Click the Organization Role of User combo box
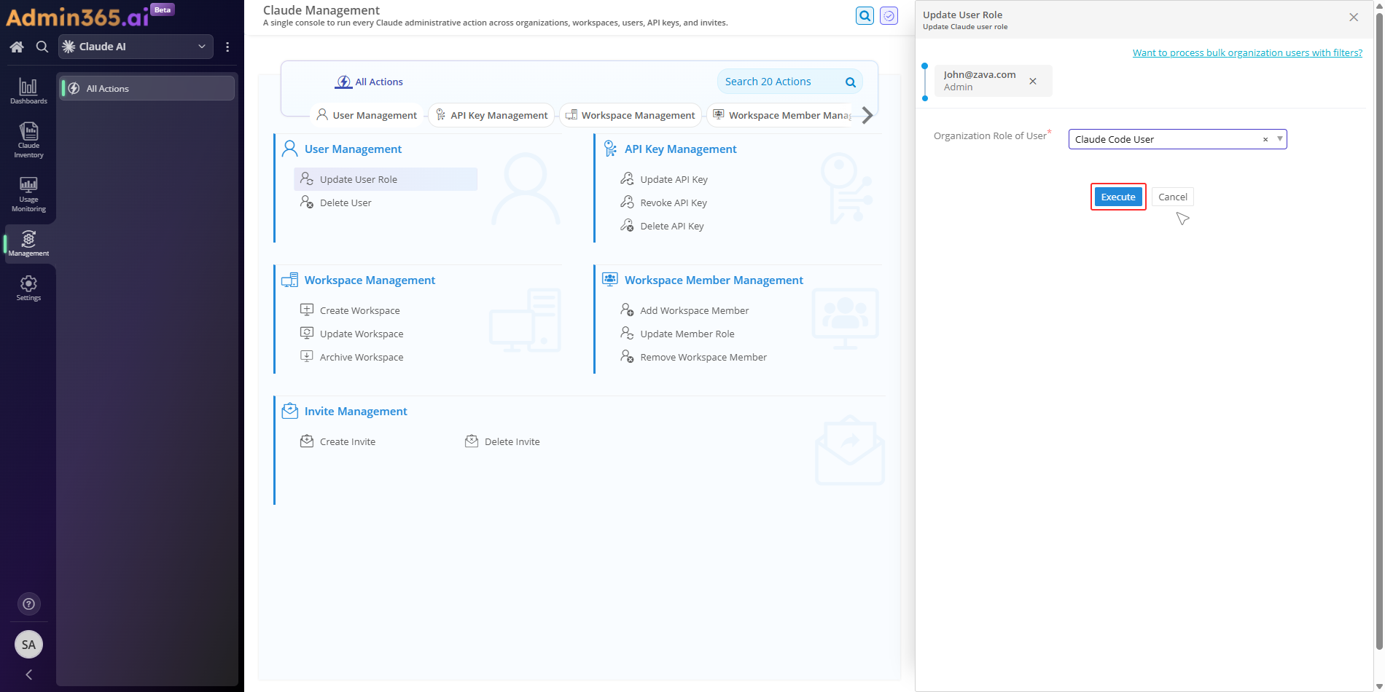1385x692 pixels. (1177, 139)
